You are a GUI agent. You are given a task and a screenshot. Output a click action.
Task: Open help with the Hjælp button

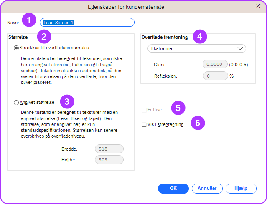tap(241, 189)
